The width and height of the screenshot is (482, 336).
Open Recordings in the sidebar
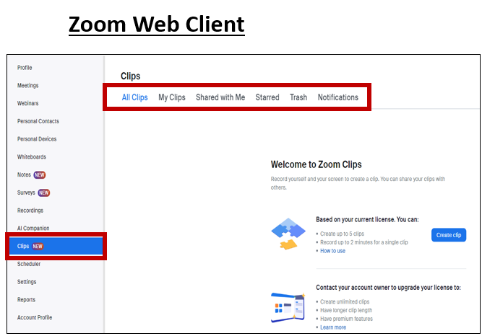[x=30, y=211]
